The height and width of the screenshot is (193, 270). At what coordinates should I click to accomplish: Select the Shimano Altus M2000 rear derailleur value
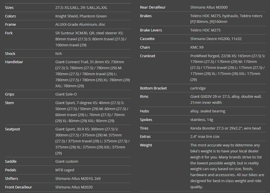point(209,7)
